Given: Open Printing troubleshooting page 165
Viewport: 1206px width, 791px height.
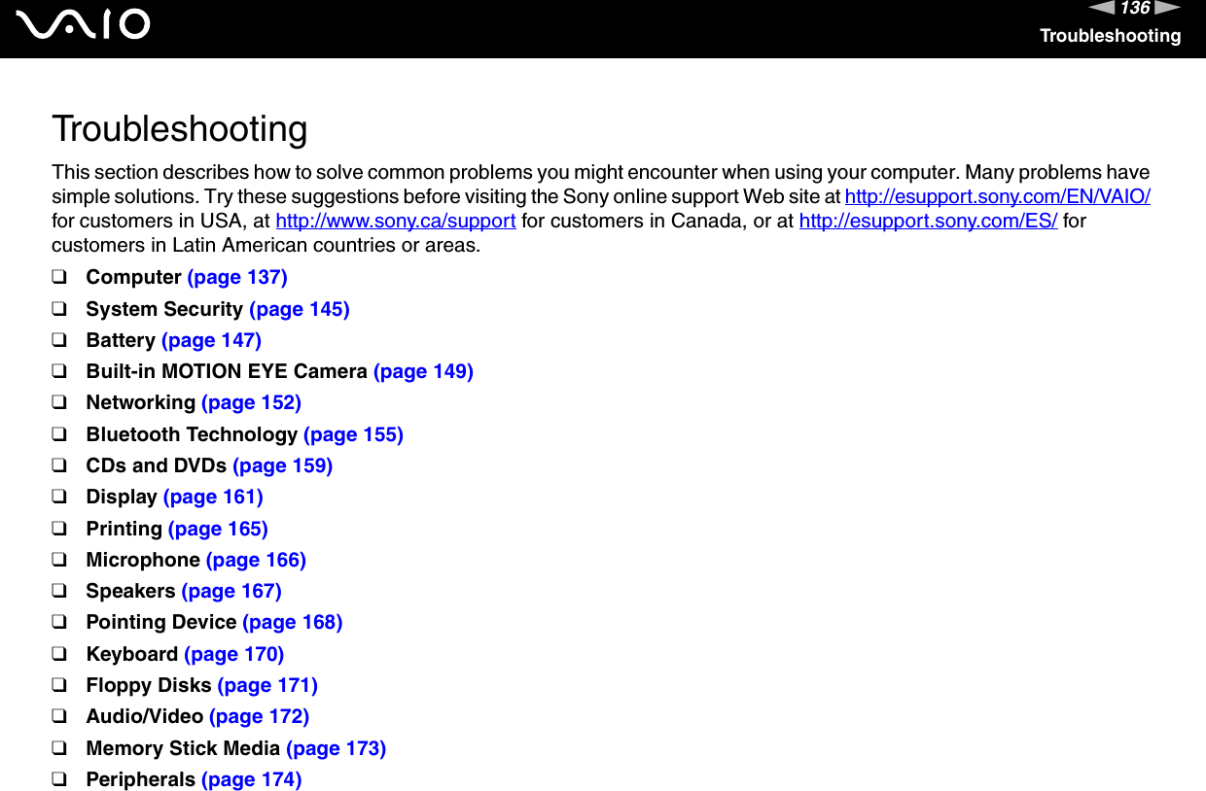Looking at the screenshot, I should tap(218, 529).
